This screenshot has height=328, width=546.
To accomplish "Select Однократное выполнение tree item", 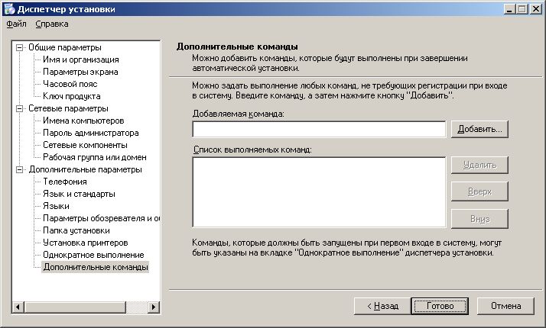I will click(93, 255).
